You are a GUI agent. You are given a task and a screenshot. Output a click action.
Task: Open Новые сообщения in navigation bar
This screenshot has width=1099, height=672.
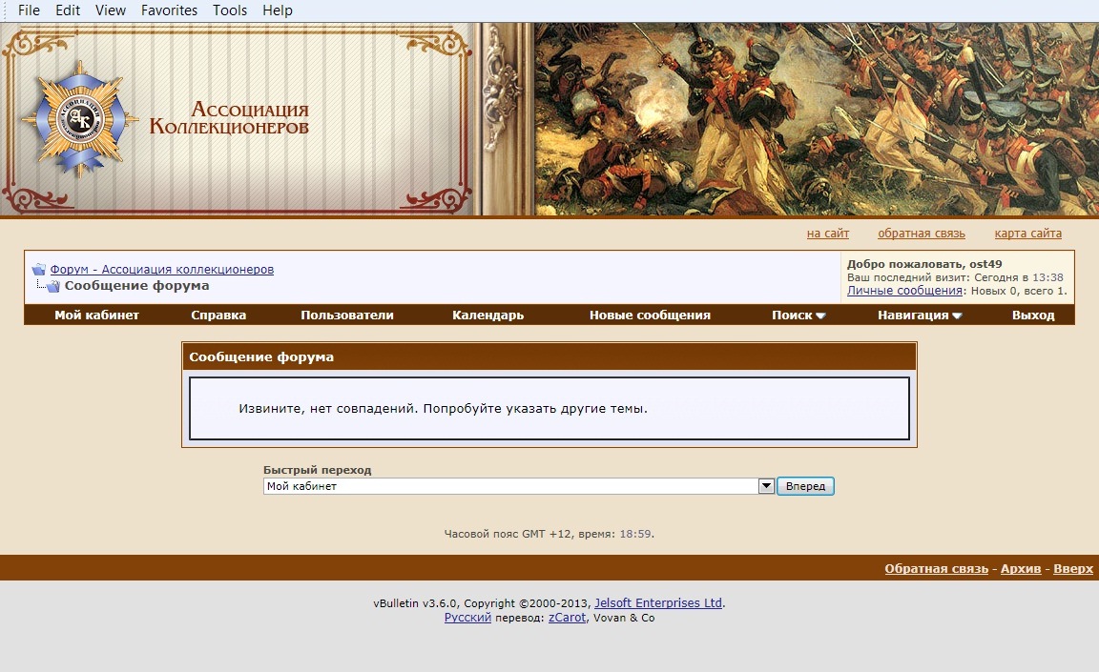[x=650, y=315]
